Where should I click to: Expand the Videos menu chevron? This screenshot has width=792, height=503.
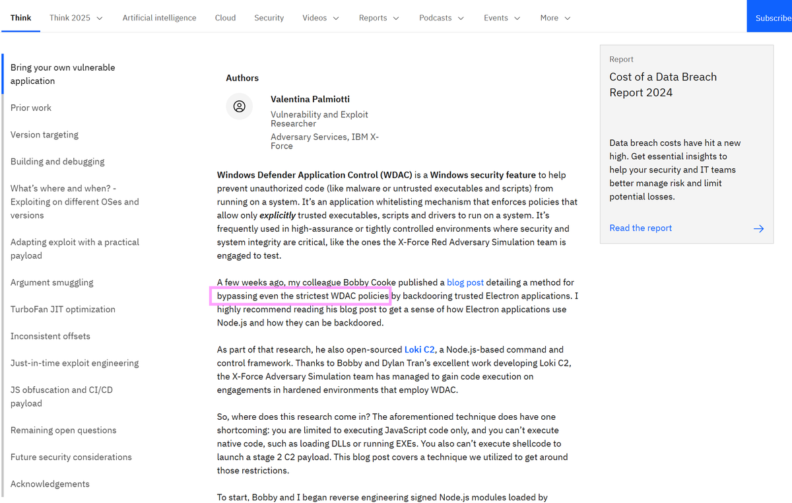336,18
